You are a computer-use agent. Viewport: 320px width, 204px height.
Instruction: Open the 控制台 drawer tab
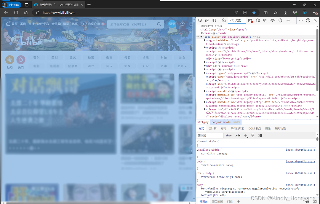[x=204, y=202]
